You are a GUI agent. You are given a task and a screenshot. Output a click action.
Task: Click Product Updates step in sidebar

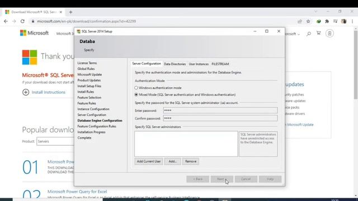[x=89, y=80]
